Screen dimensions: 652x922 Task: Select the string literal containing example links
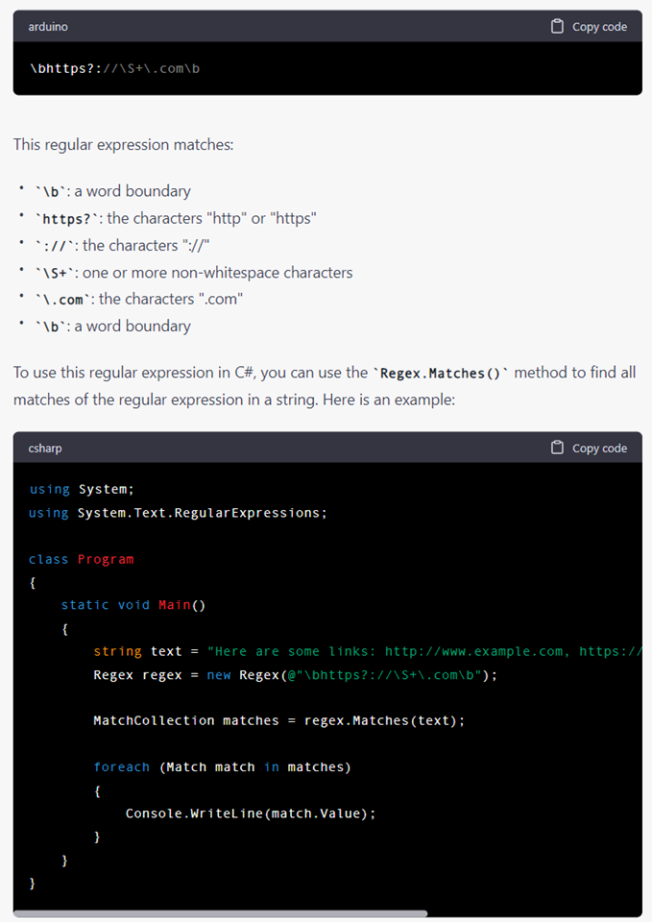403,651
